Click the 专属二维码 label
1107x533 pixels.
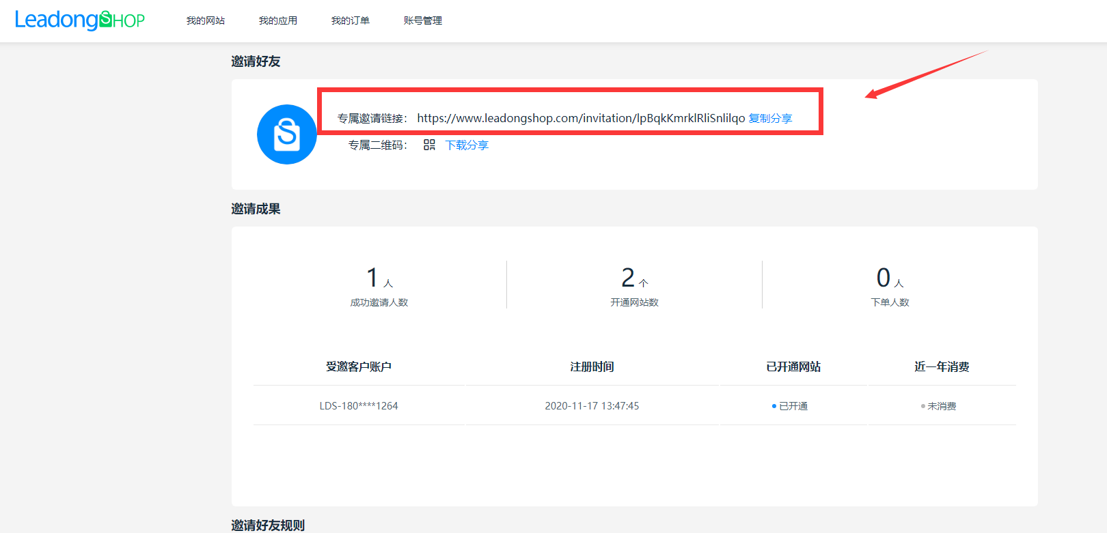377,145
